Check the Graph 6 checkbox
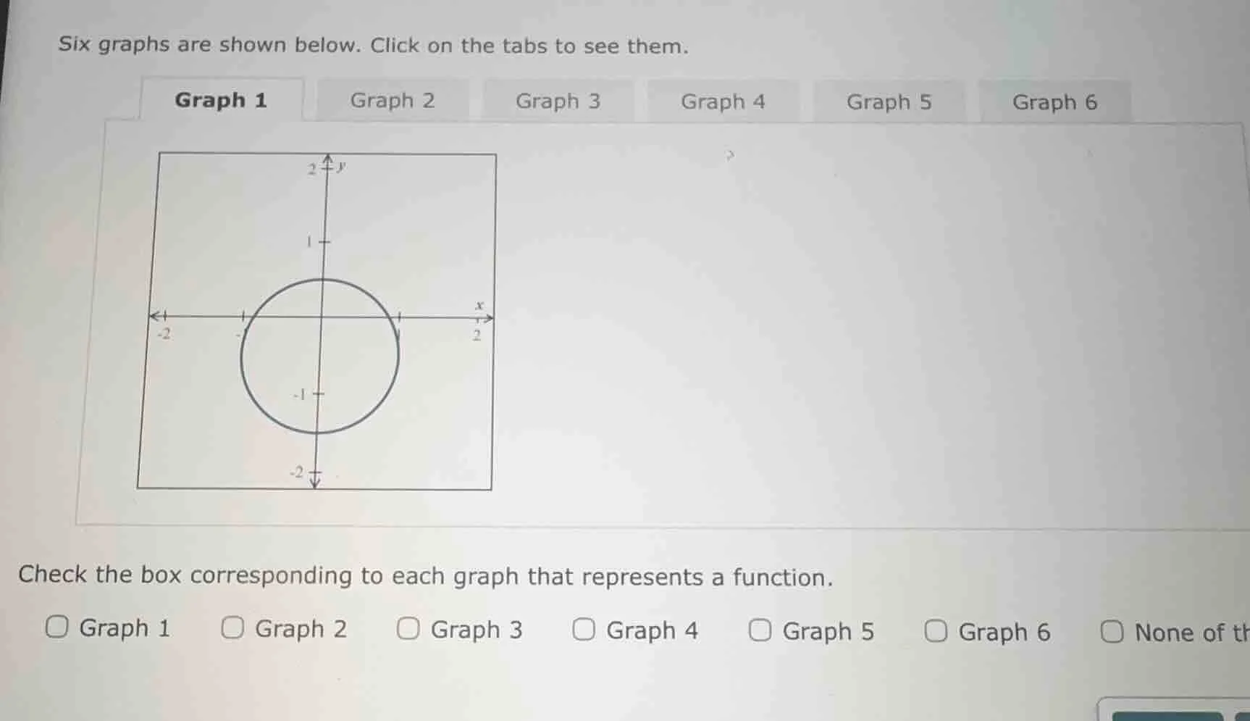Viewport: 1250px width, 721px height. point(937,632)
